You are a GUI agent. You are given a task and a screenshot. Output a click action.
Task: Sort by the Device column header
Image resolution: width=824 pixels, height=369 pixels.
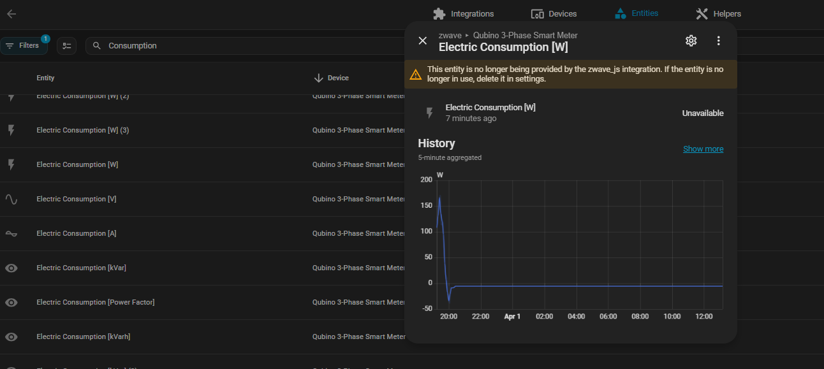(x=337, y=78)
